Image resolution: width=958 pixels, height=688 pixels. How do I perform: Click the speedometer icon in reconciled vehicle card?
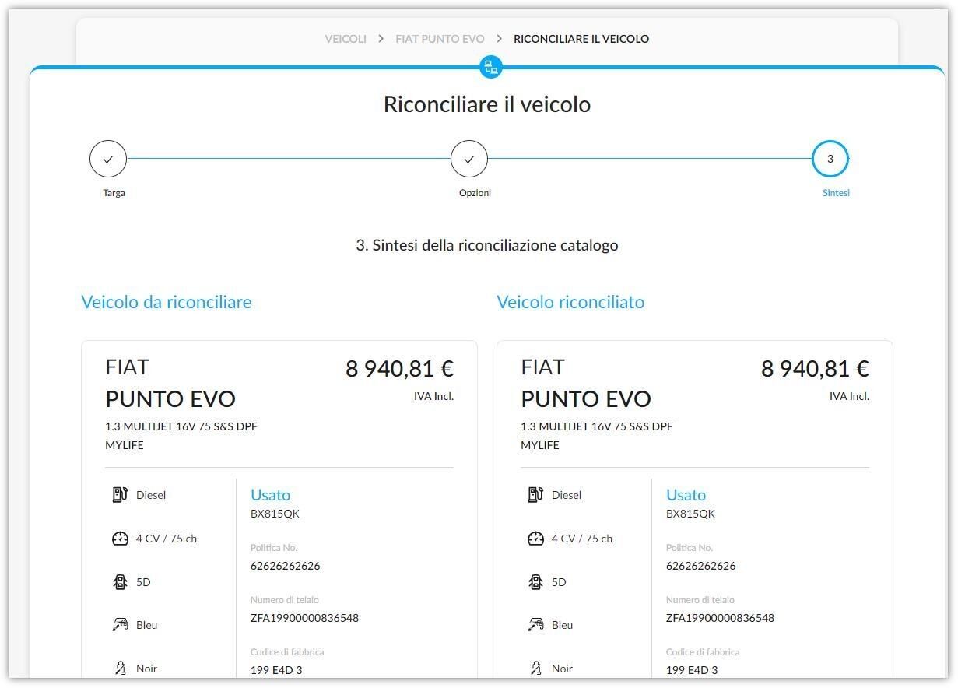click(x=535, y=539)
